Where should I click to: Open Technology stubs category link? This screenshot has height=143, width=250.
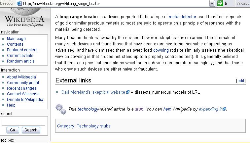[93, 126]
